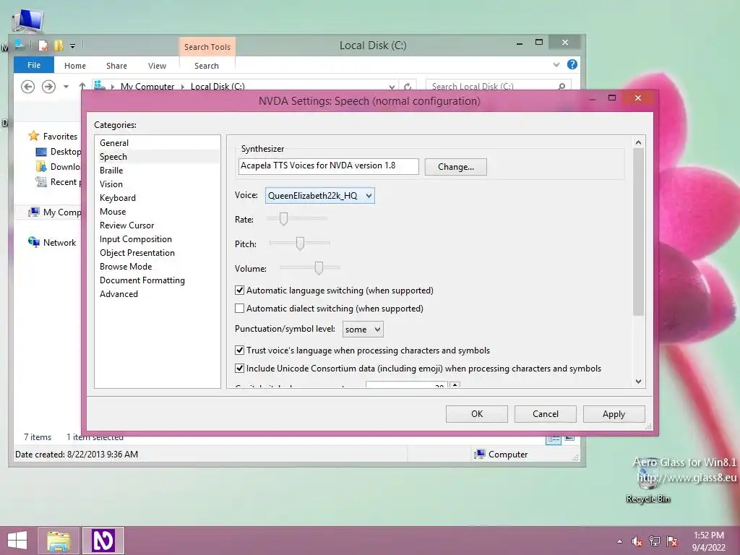Select the Review Cursor category
Image resolution: width=740 pixels, height=555 pixels.
[x=126, y=225]
